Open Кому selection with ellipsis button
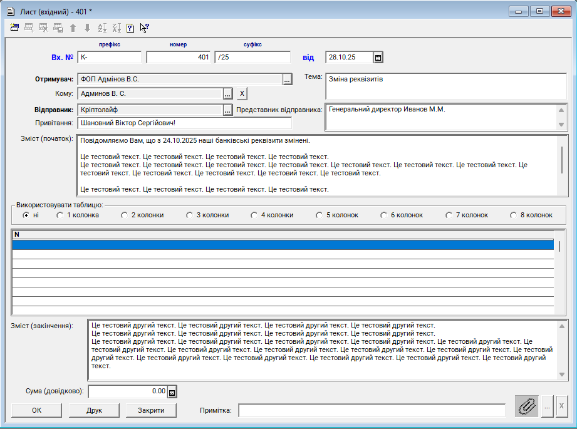Screen dimensions: 577x429 coord(227,94)
